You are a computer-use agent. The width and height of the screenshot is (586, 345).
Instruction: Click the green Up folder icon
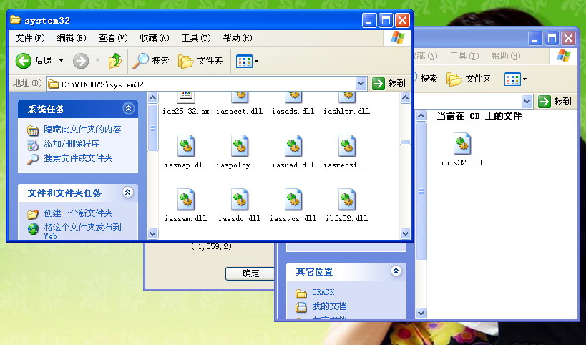(115, 61)
